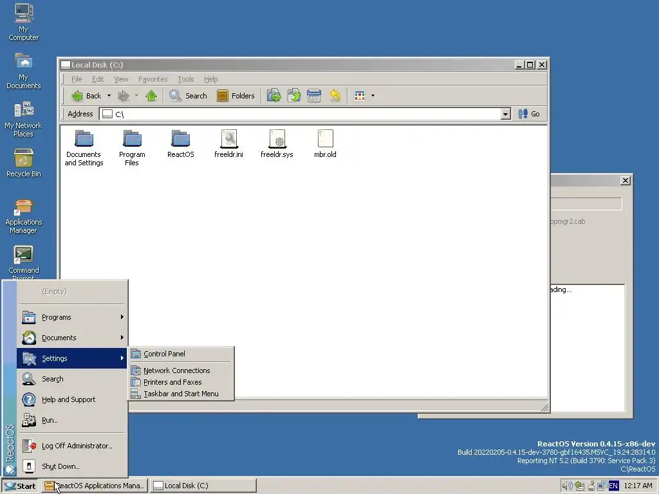Image resolution: width=659 pixels, height=494 pixels.
Task: Select the Documents and Settings folder
Action: point(84,148)
